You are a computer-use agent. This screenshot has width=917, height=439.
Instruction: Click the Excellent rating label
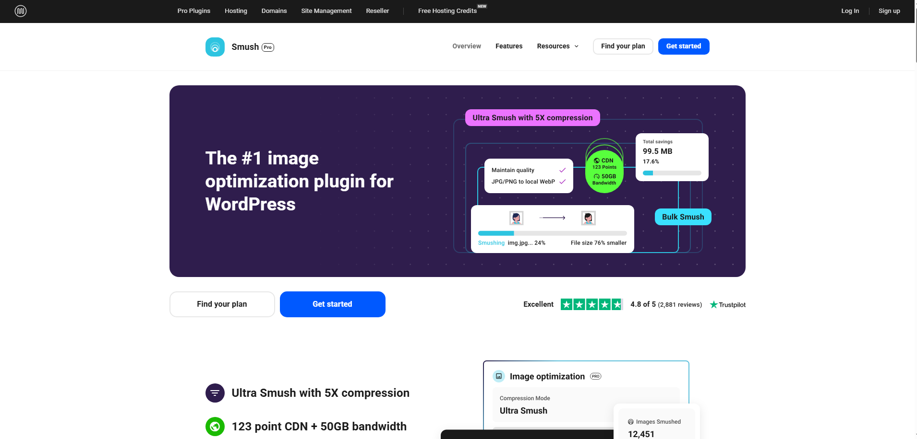coord(538,304)
